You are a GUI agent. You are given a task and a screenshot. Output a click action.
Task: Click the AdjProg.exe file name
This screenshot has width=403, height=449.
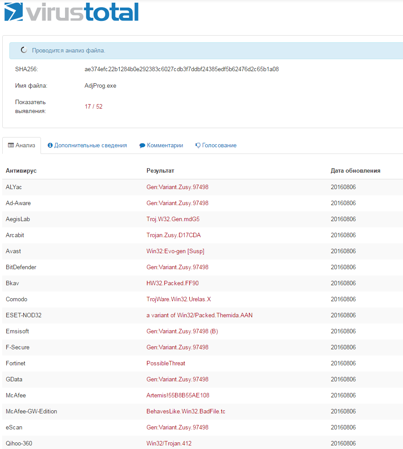click(100, 85)
